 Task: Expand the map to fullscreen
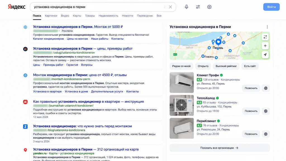(x=265, y=37)
